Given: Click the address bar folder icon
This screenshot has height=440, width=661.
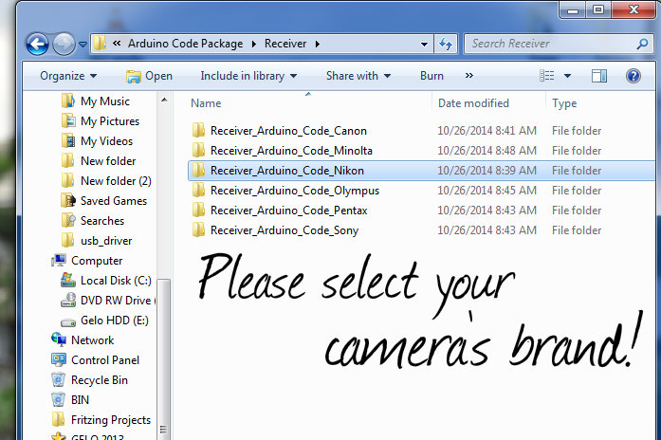Looking at the screenshot, I should 100,43.
